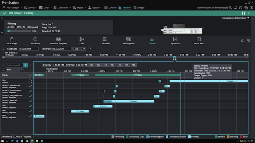Toggle the checkmark for 34.JobPP_spotcolors.pdf
The height and width of the screenshot is (143, 255).
[30, 86]
